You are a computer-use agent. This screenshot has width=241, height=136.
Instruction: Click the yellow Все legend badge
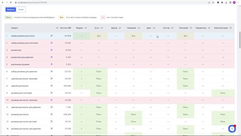coord(61,17)
